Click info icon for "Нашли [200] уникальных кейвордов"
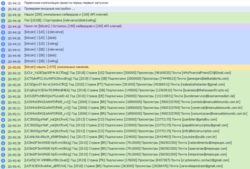The image size is (250, 169). click(x=3, y=15)
